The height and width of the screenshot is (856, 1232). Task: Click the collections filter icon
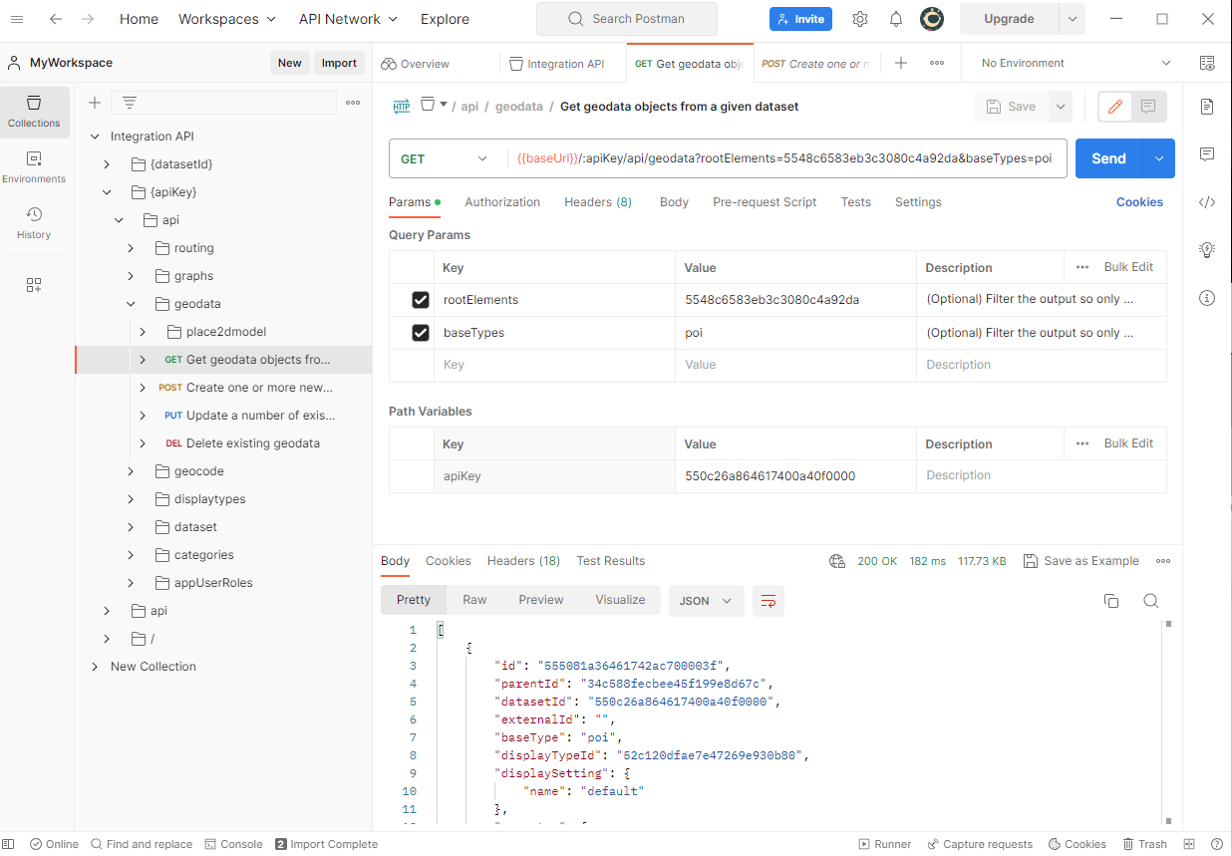pyautogui.click(x=130, y=103)
